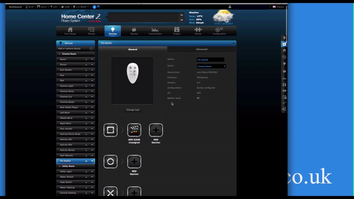The width and height of the screenshot is (354, 199).
Task: Click the battery level indicator
Action: tap(198, 98)
